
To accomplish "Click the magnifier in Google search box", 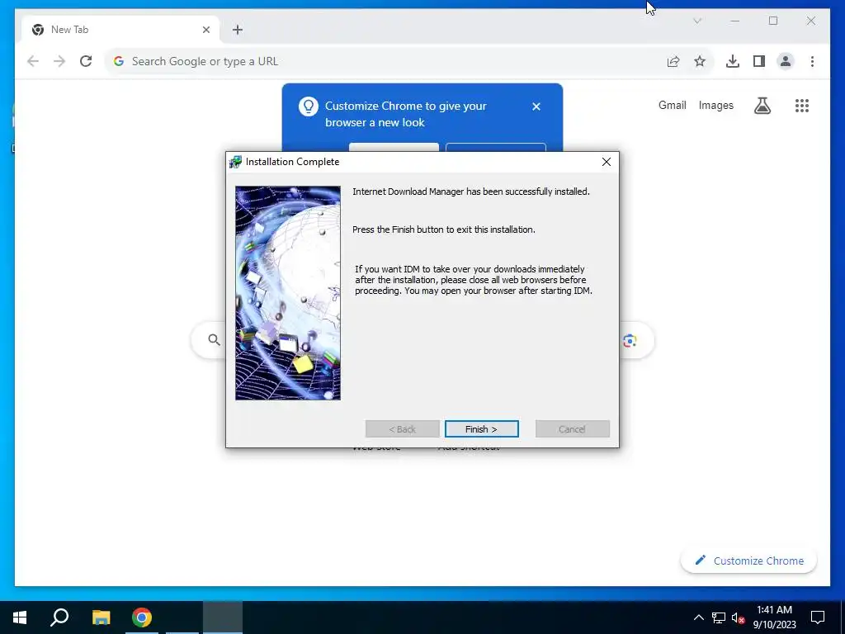I will tap(214, 339).
